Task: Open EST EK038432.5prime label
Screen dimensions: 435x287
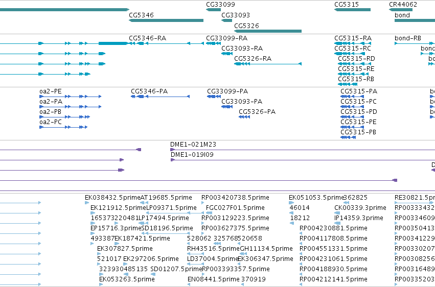Action: point(112,198)
